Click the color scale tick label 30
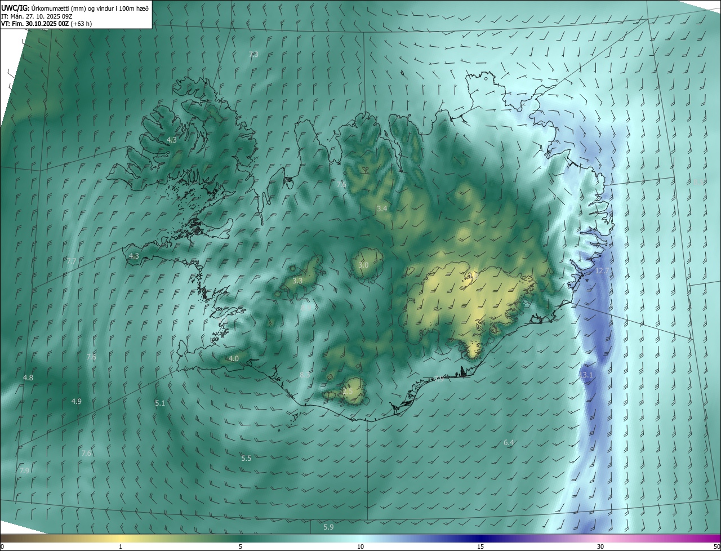Viewport: 721px width, 551px height. click(x=600, y=546)
